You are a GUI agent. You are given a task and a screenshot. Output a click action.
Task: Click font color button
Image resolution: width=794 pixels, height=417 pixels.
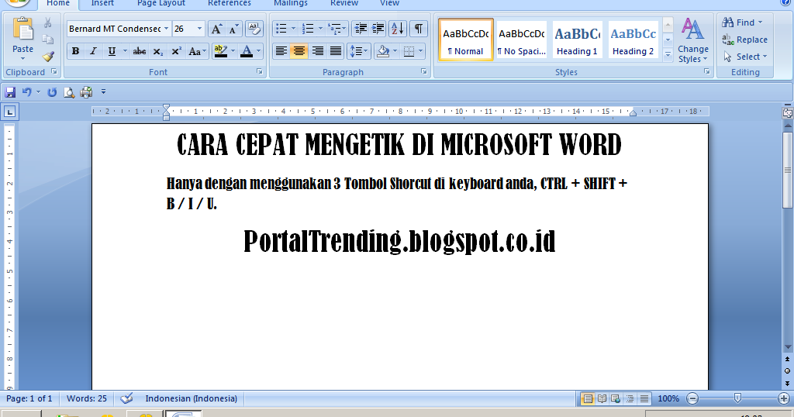click(x=247, y=52)
